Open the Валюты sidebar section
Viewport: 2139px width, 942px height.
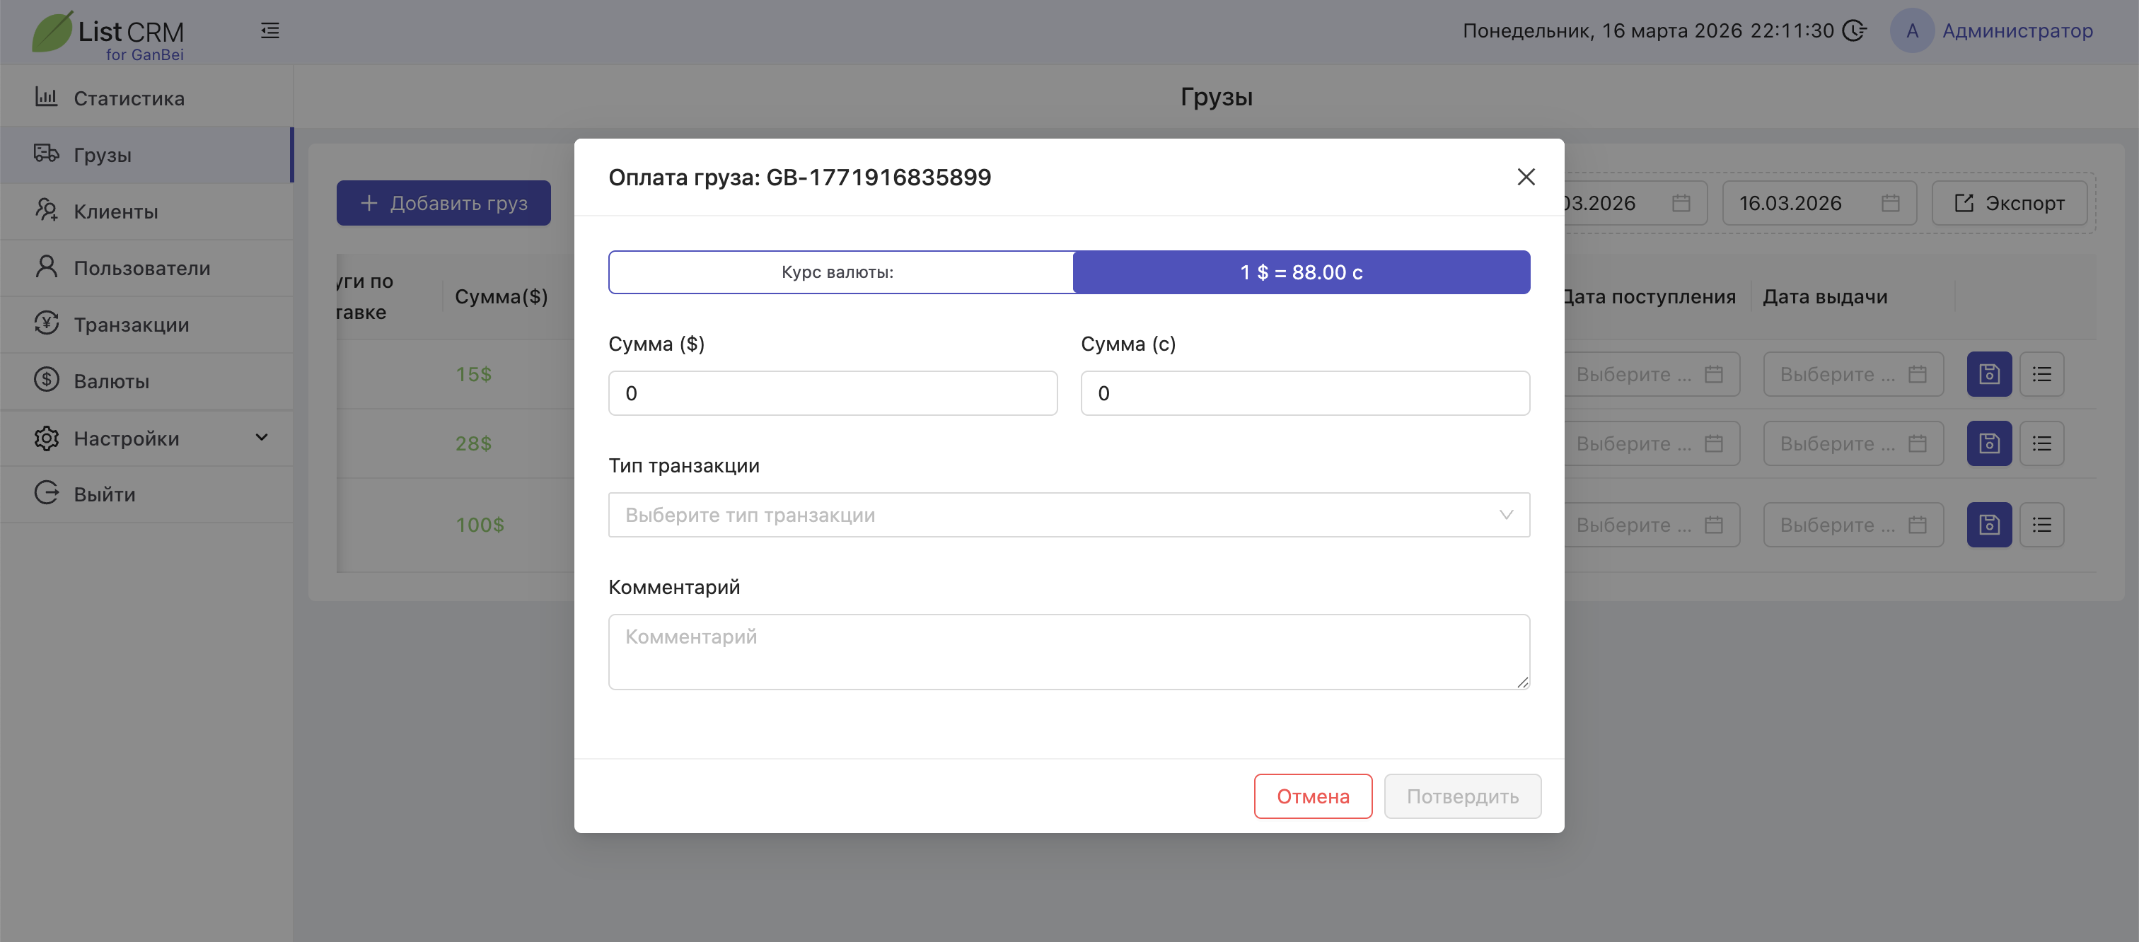pyautogui.click(x=111, y=381)
